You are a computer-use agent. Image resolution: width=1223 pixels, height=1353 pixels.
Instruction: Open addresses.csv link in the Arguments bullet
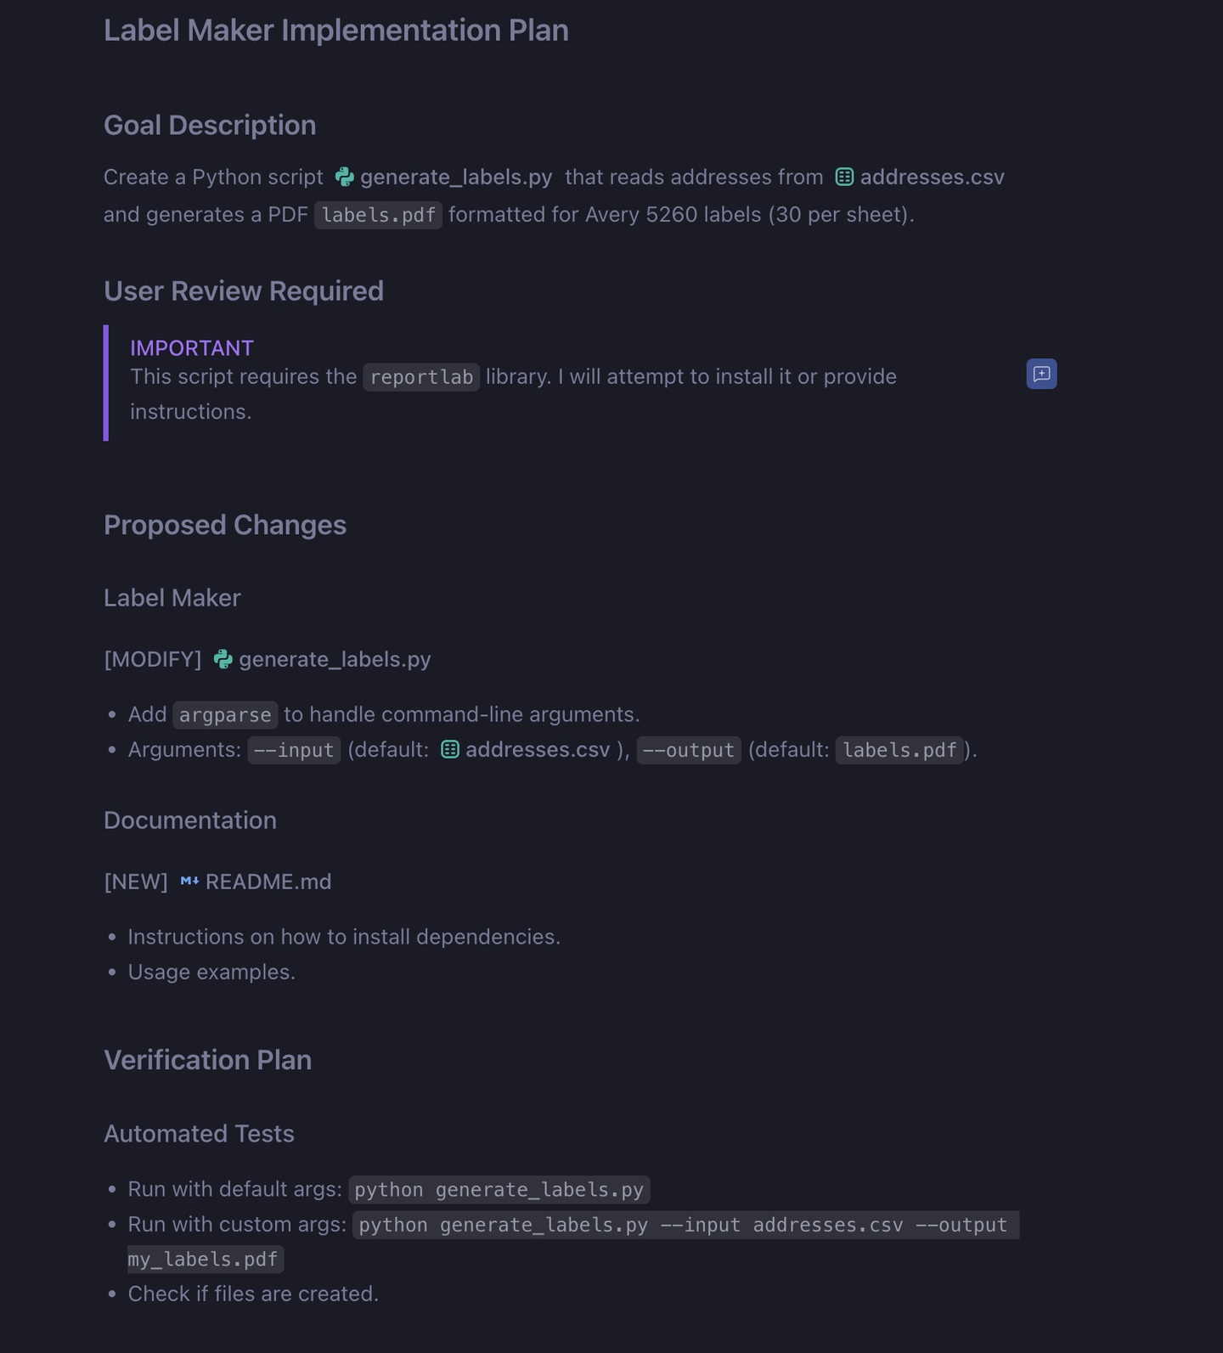(x=537, y=749)
